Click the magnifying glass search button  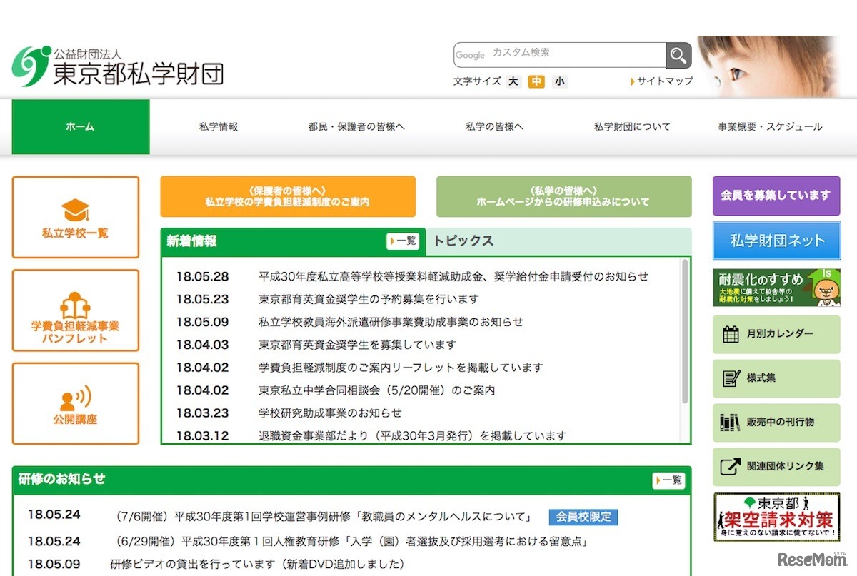coord(678,55)
